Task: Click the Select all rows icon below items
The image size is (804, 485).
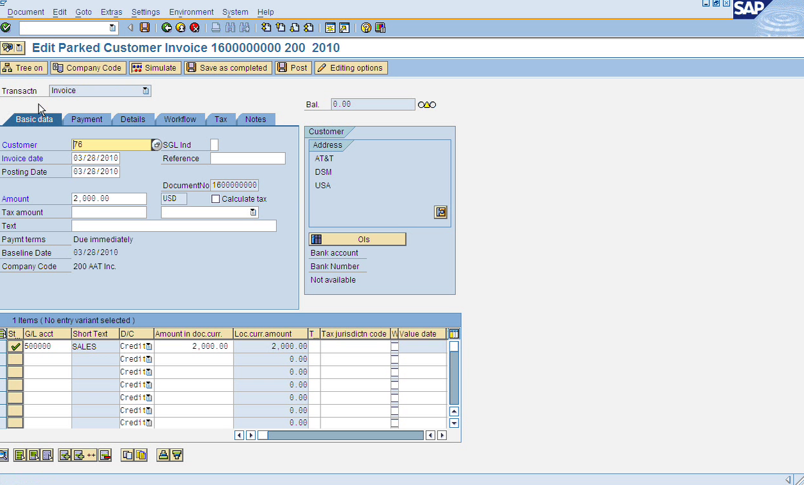Action: [20, 455]
